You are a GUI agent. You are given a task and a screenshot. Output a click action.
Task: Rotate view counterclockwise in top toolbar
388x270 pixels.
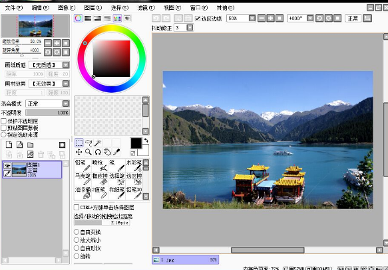[x=319, y=19]
